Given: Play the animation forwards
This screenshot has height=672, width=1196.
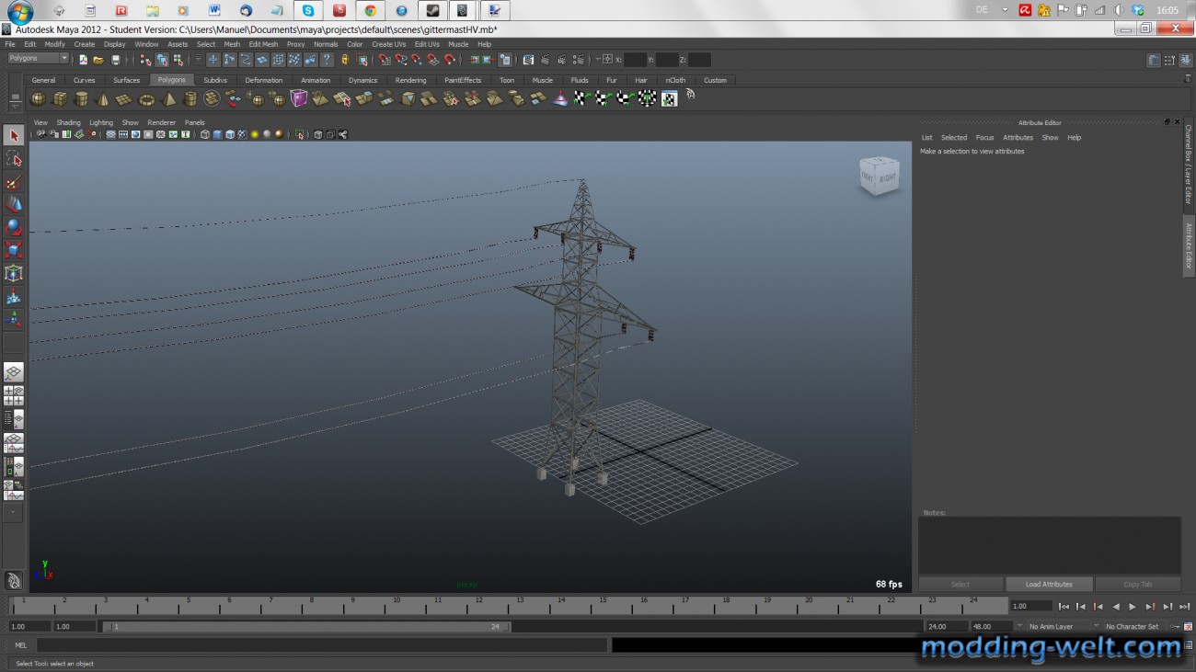Looking at the screenshot, I should 1133,607.
